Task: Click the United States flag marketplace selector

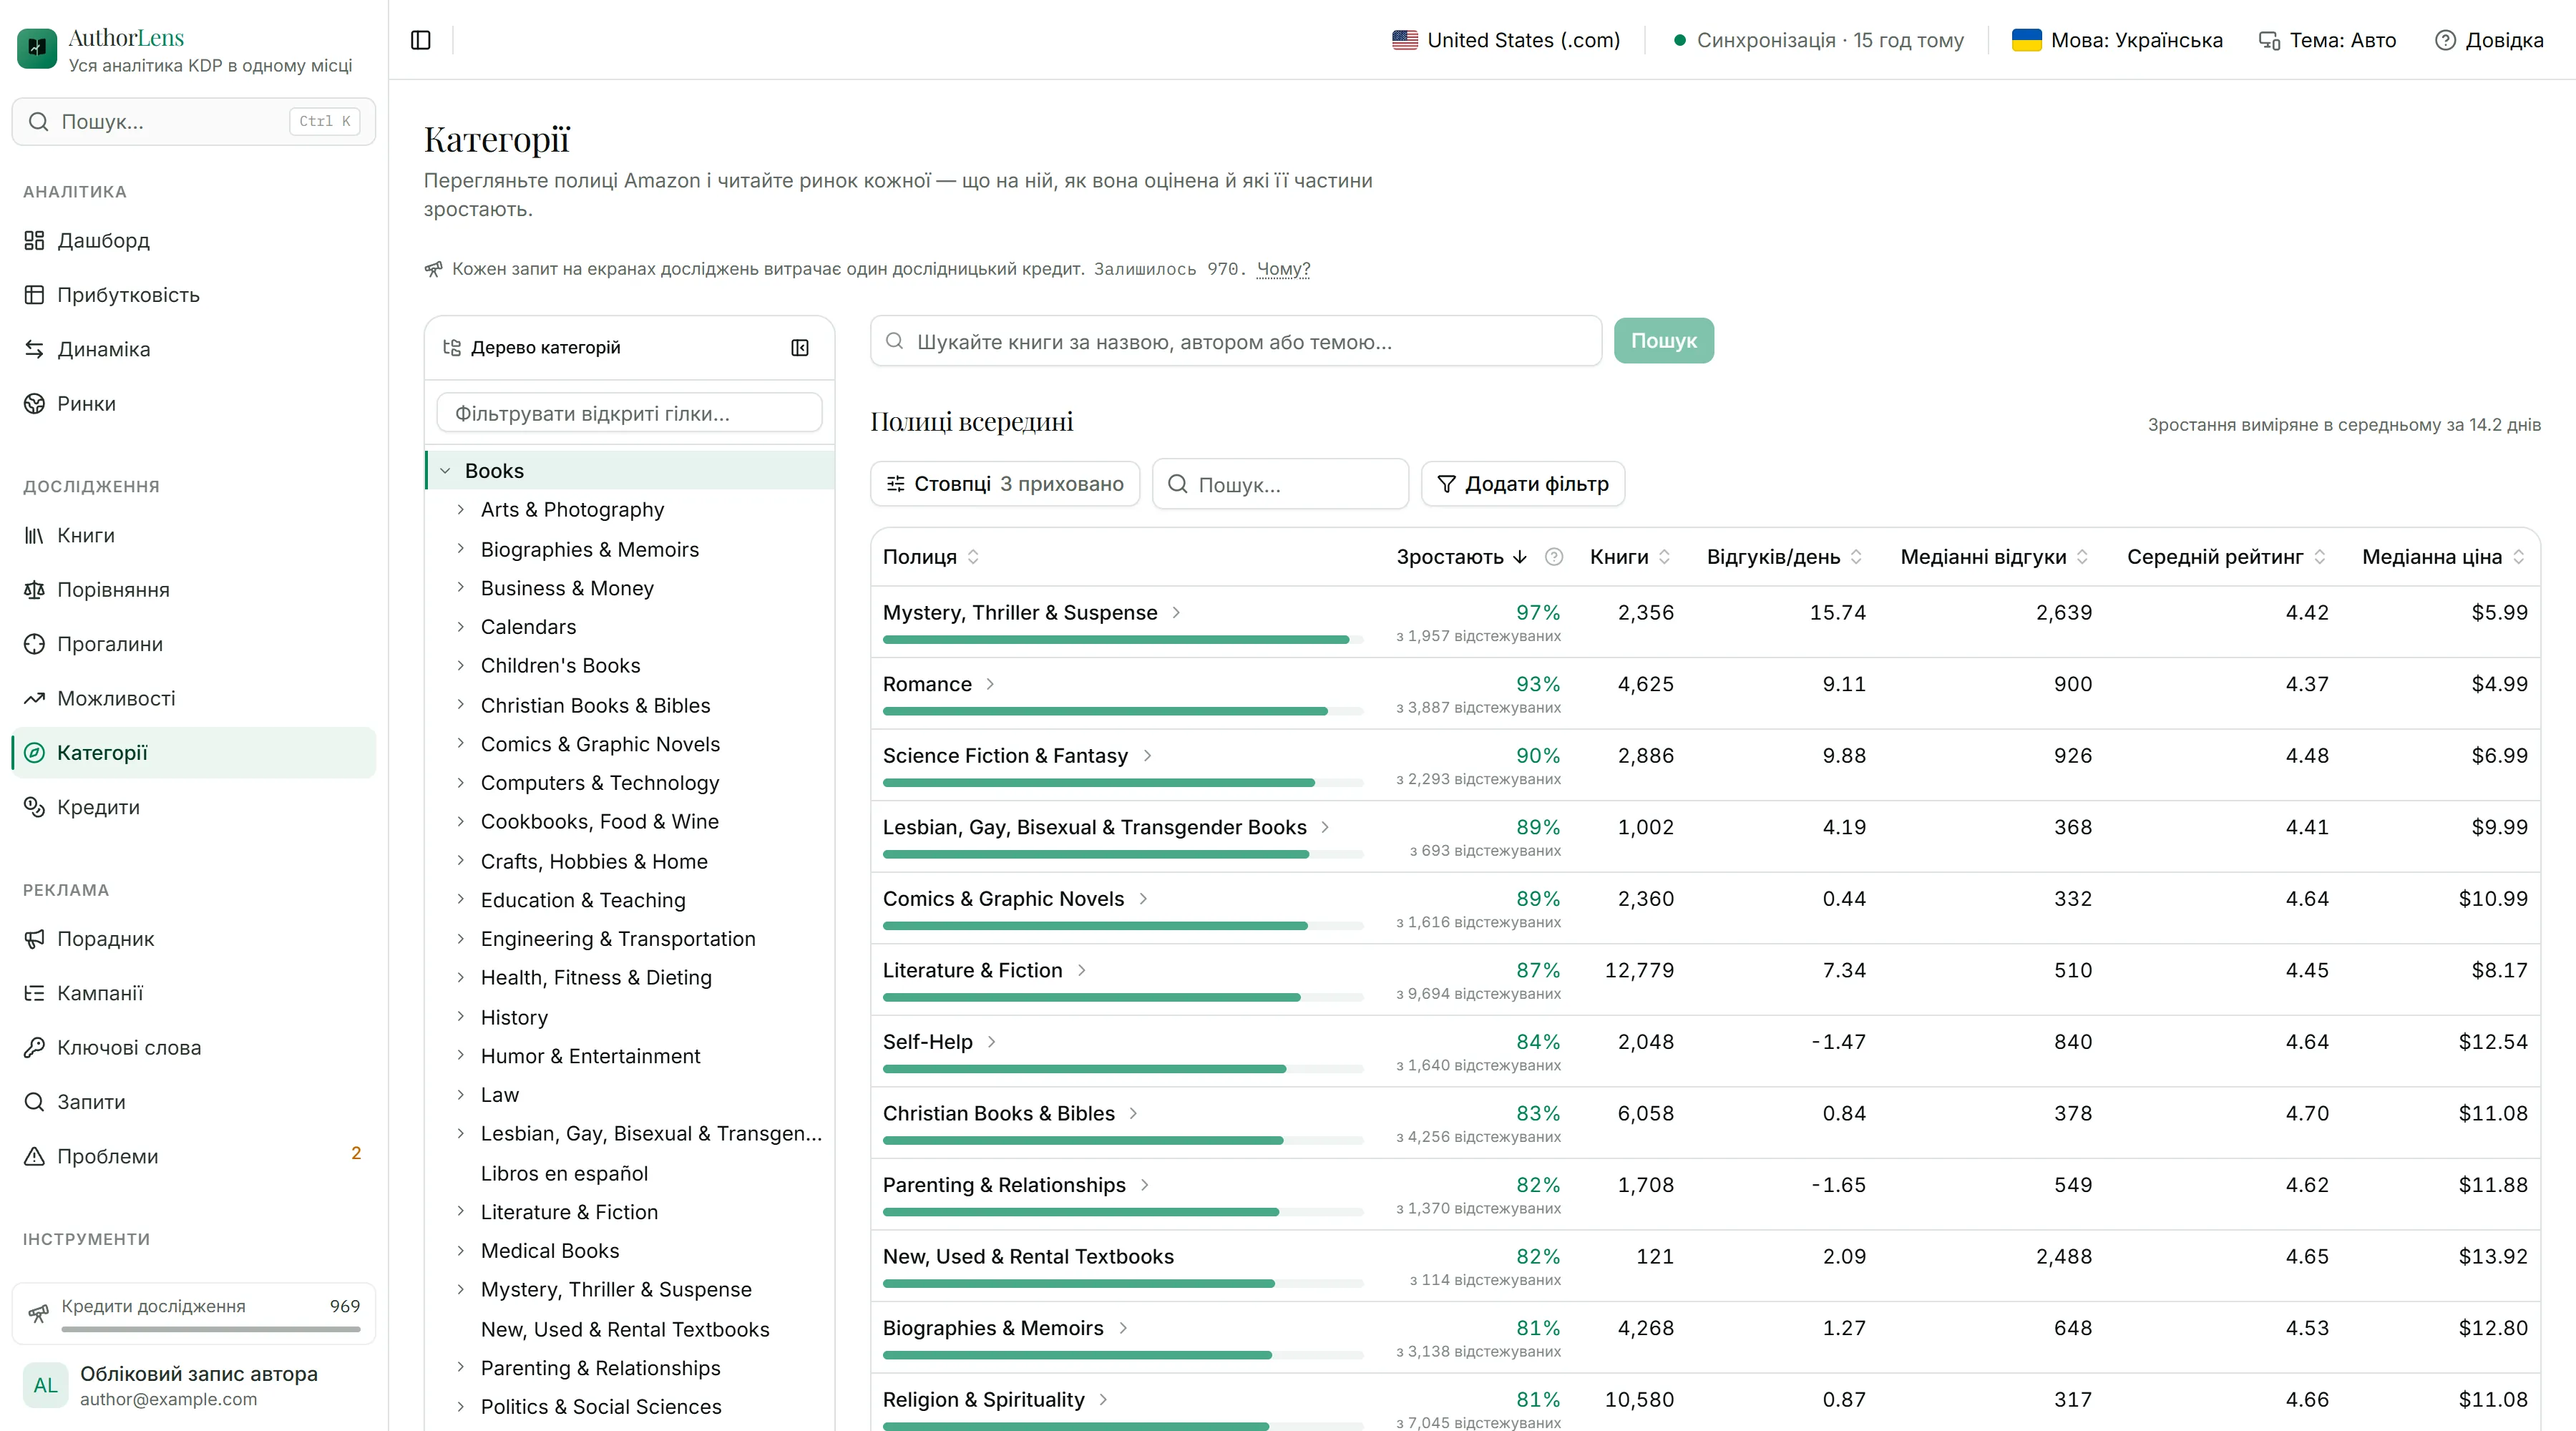Action: pos(1505,40)
